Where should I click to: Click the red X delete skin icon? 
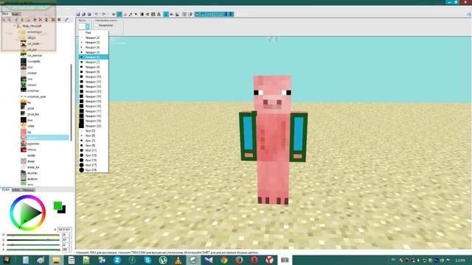tap(41, 20)
